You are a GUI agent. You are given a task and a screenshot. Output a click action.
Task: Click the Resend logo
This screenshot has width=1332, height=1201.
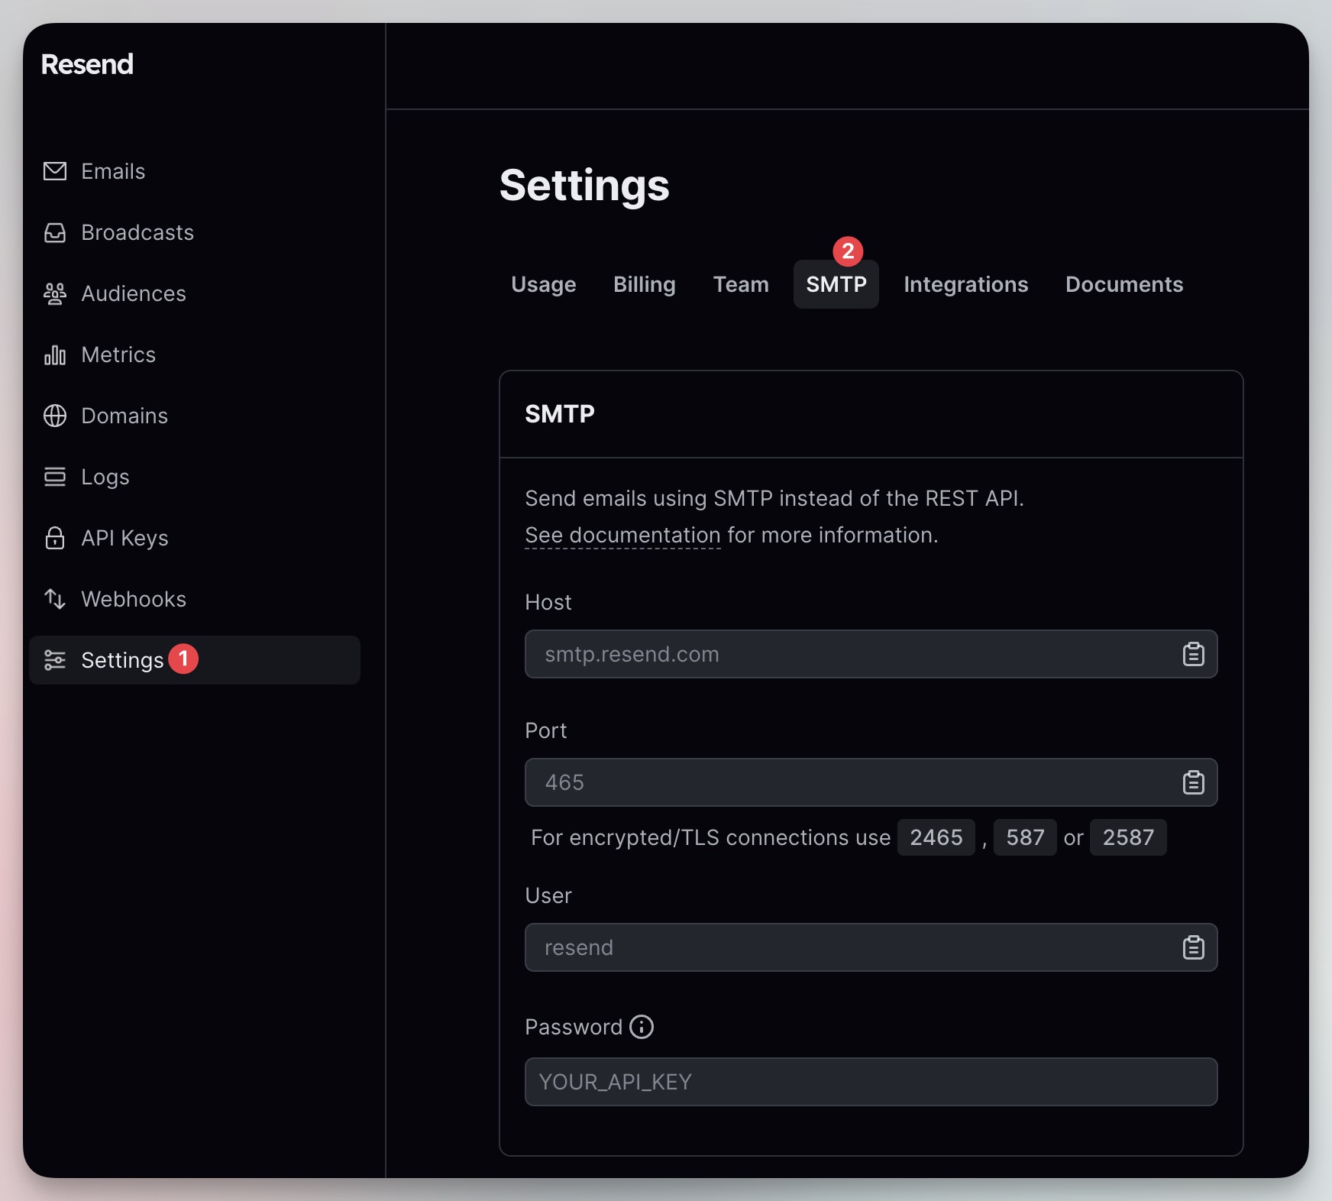[87, 64]
